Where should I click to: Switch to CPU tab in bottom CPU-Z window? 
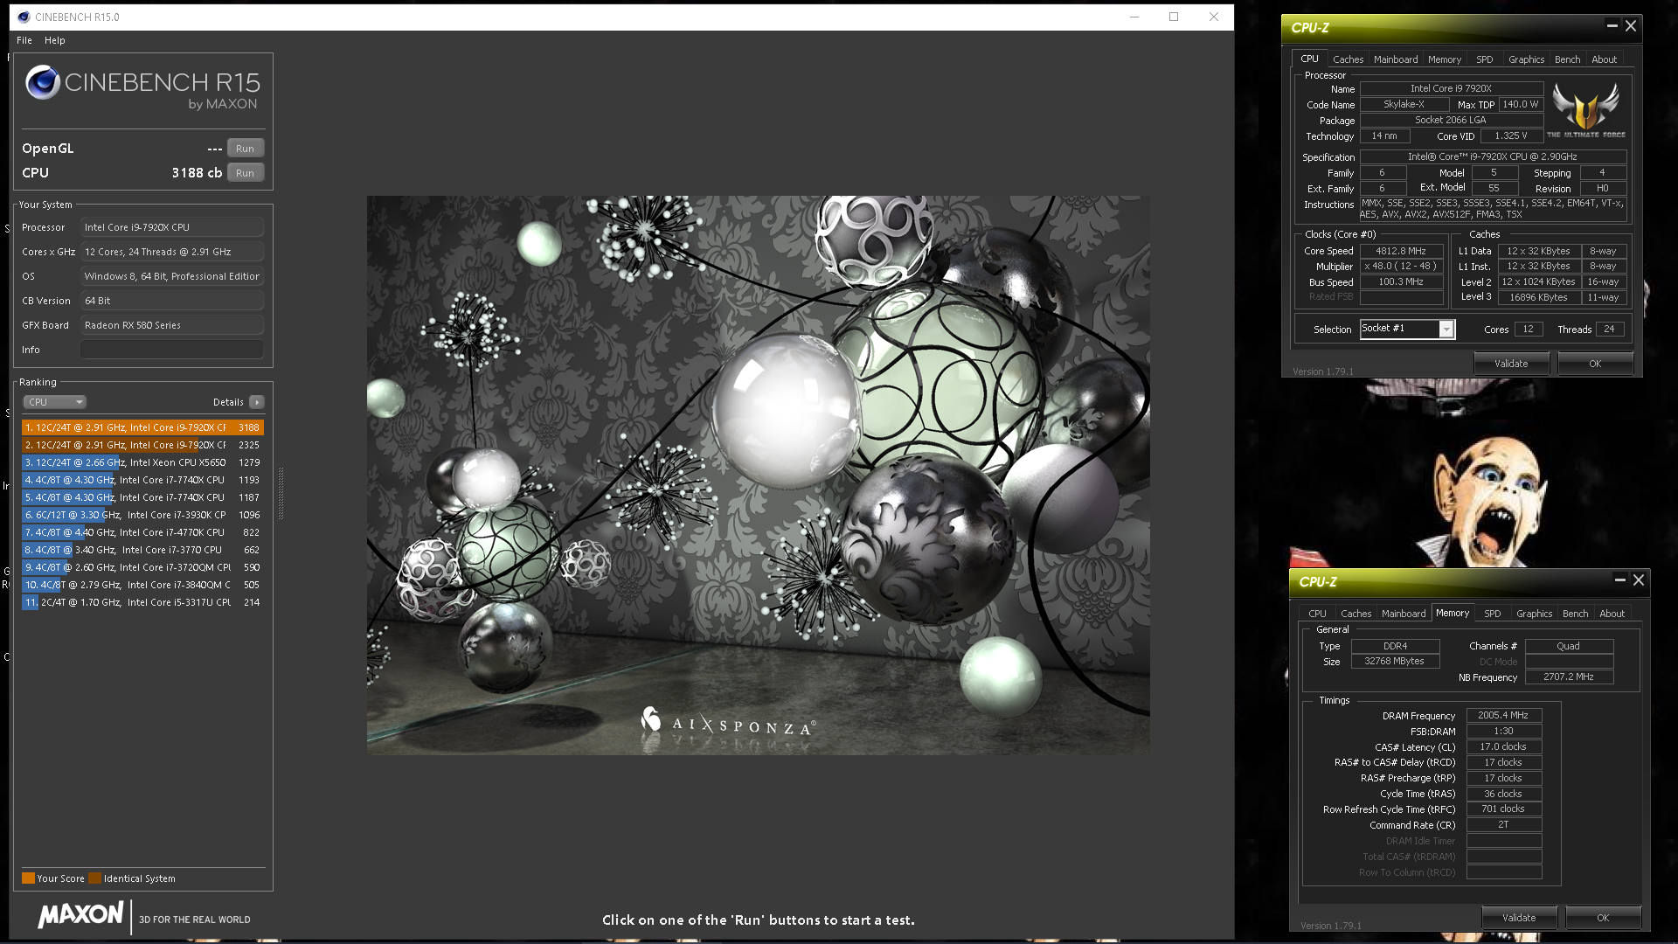[1317, 614]
